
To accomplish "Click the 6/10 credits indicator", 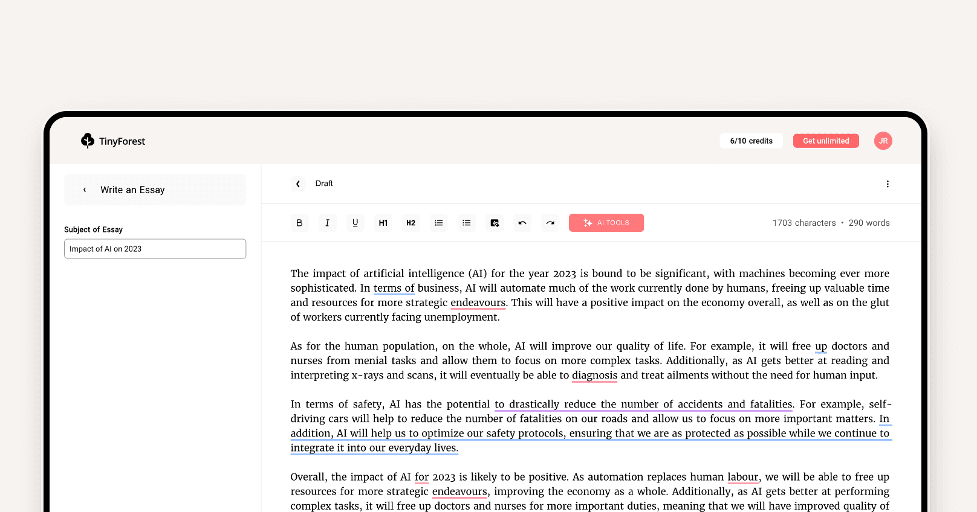I will (751, 141).
